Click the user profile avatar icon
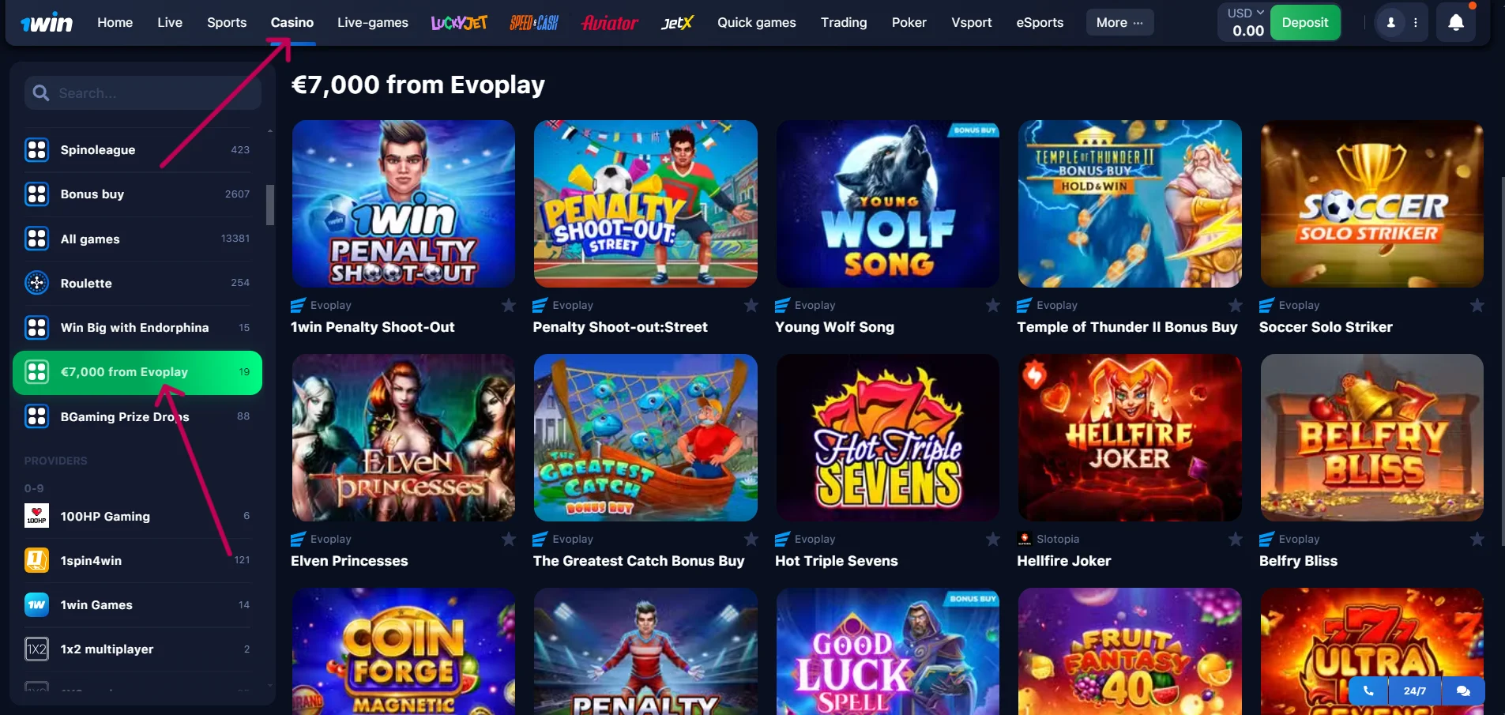 (x=1390, y=23)
